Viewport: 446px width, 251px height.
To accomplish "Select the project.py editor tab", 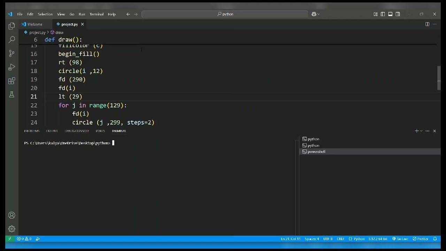I will (69, 24).
